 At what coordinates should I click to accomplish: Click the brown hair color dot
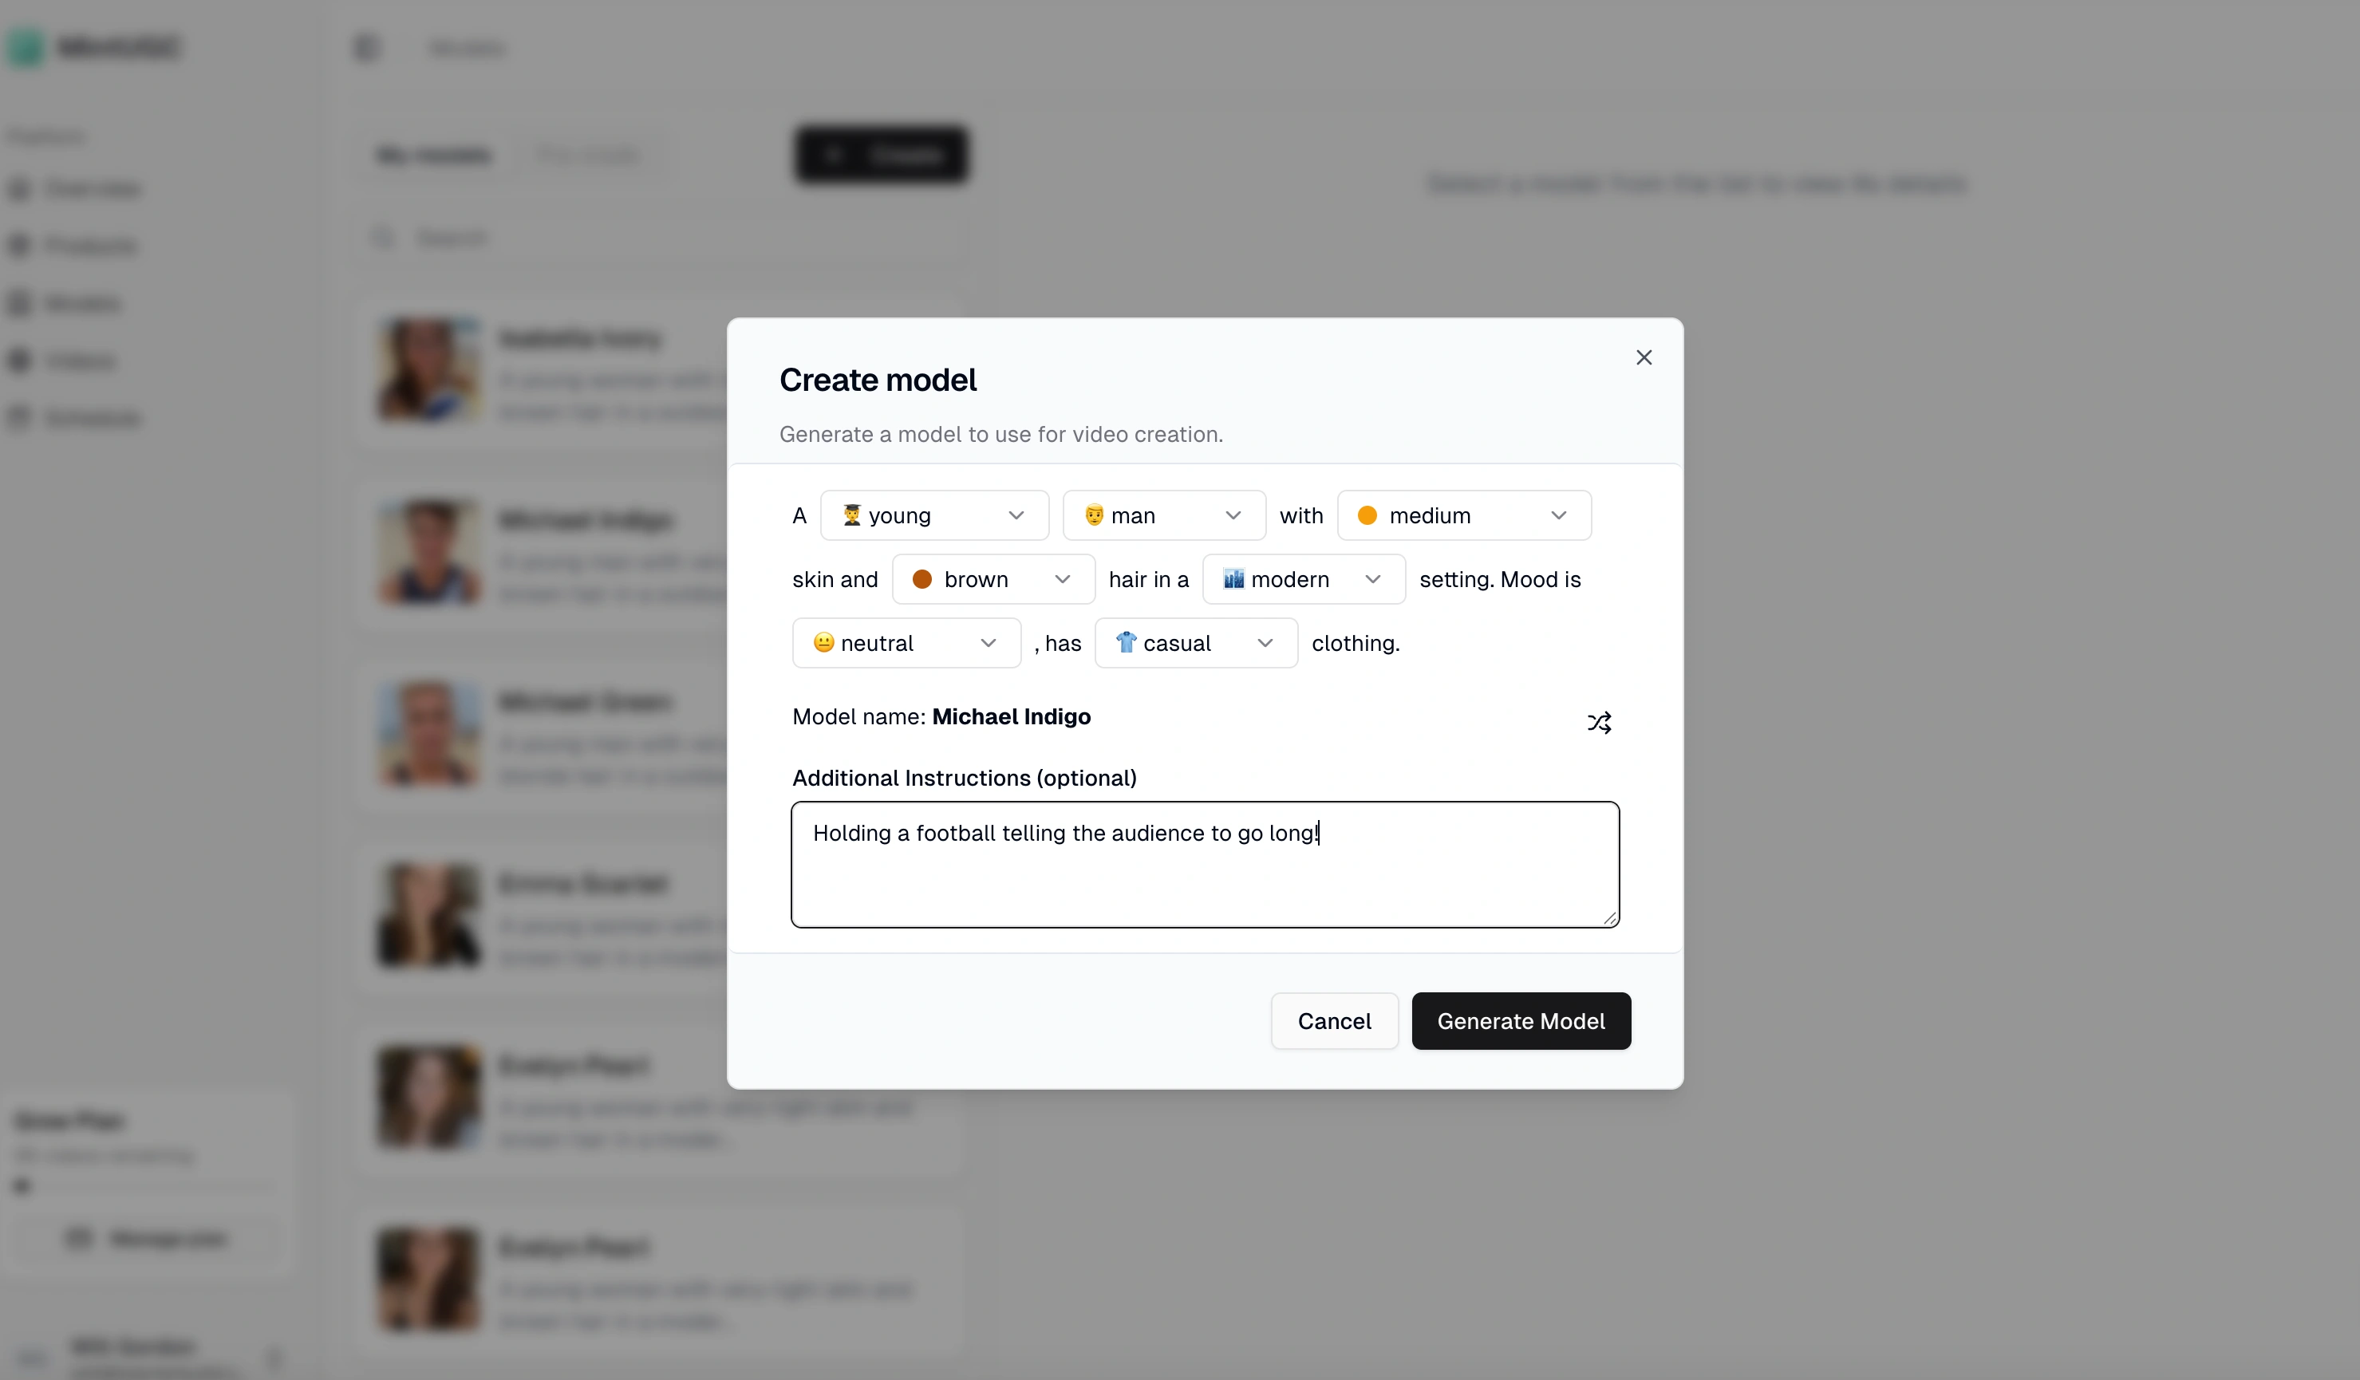point(922,578)
